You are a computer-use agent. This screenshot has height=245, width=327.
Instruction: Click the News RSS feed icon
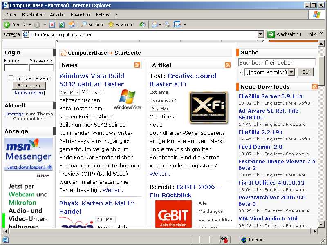pyautogui.click(x=137, y=65)
